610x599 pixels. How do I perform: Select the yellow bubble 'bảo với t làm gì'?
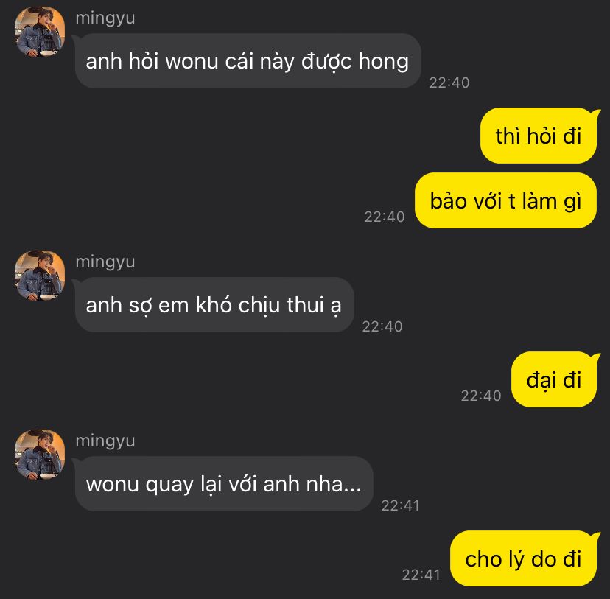click(505, 200)
